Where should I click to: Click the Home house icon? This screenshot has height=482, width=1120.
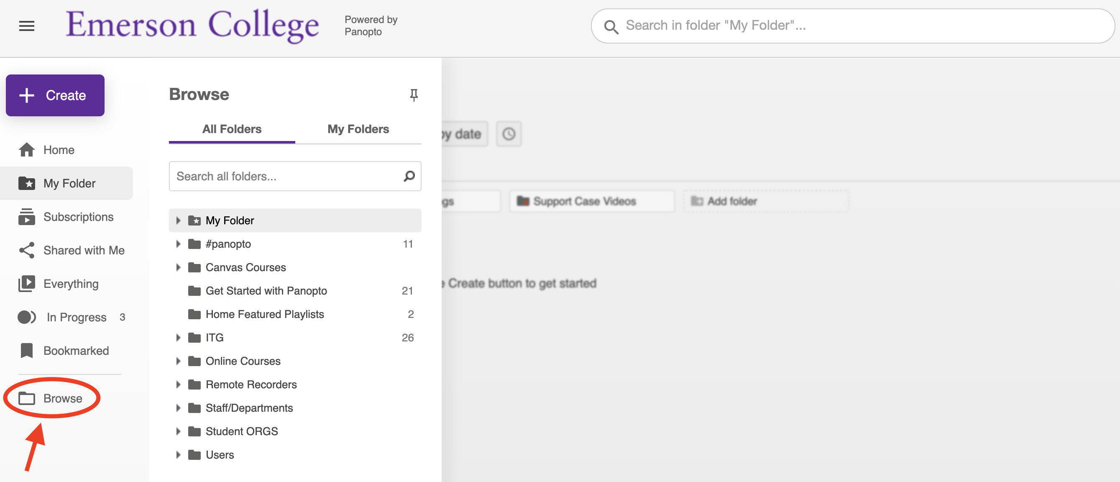click(x=26, y=150)
